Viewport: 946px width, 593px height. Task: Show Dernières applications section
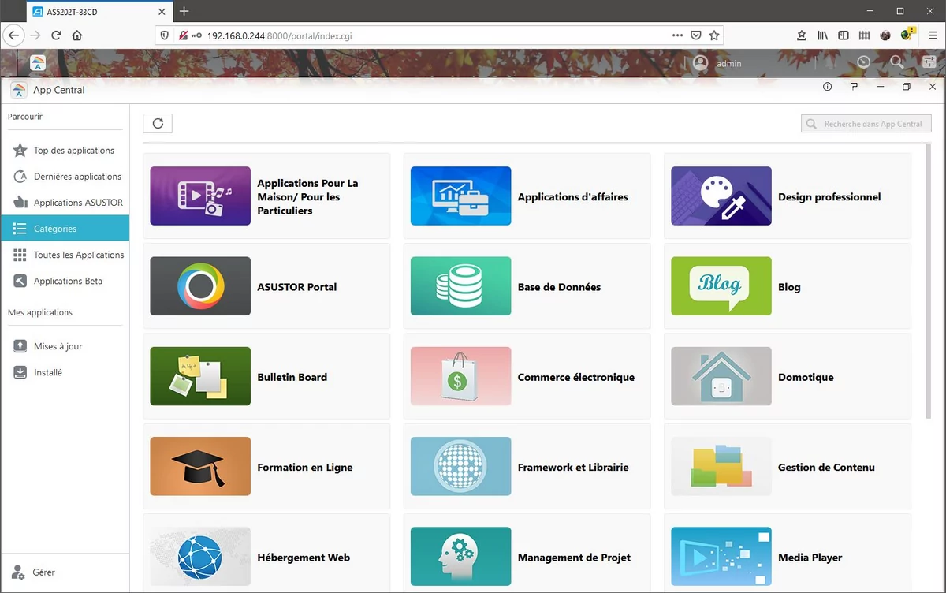tap(65, 177)
